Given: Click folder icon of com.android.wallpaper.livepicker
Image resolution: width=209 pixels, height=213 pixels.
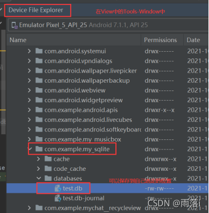Looking at the screenshot, I should tap(39, 71).
